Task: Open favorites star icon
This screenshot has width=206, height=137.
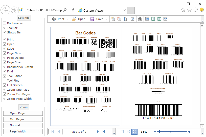Action: (189, 10)
